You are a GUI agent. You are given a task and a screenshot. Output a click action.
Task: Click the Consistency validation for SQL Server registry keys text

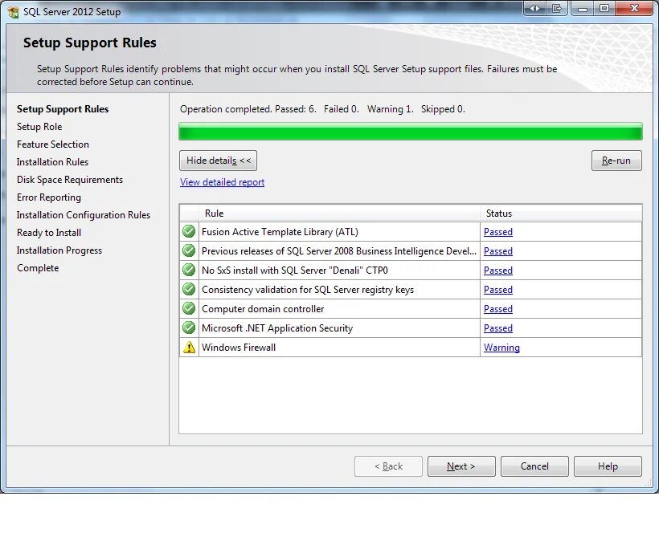[308, 290]
